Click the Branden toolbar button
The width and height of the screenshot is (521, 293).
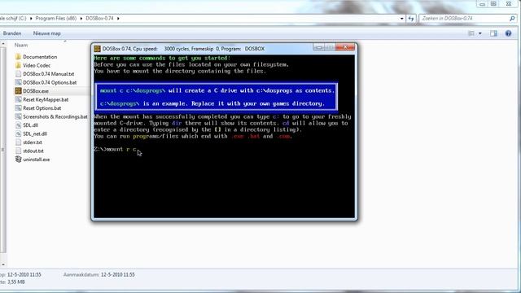coord(12,33)
